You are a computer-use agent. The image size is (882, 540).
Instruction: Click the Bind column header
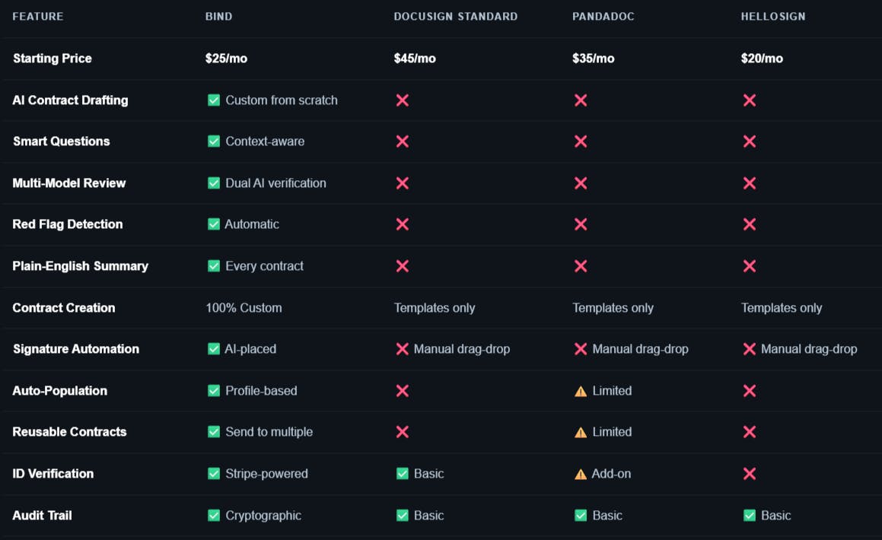[x=219, y=16]
